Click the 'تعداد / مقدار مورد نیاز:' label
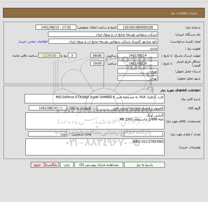Image resolution: width=208 pixels, height=202 pixels. tap(185, 134)
